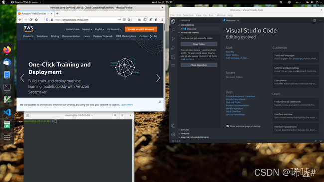This screenshot has width=324, height=182.
Task: Open Firefox hamburger menu
Action: [x=162, y=20]
